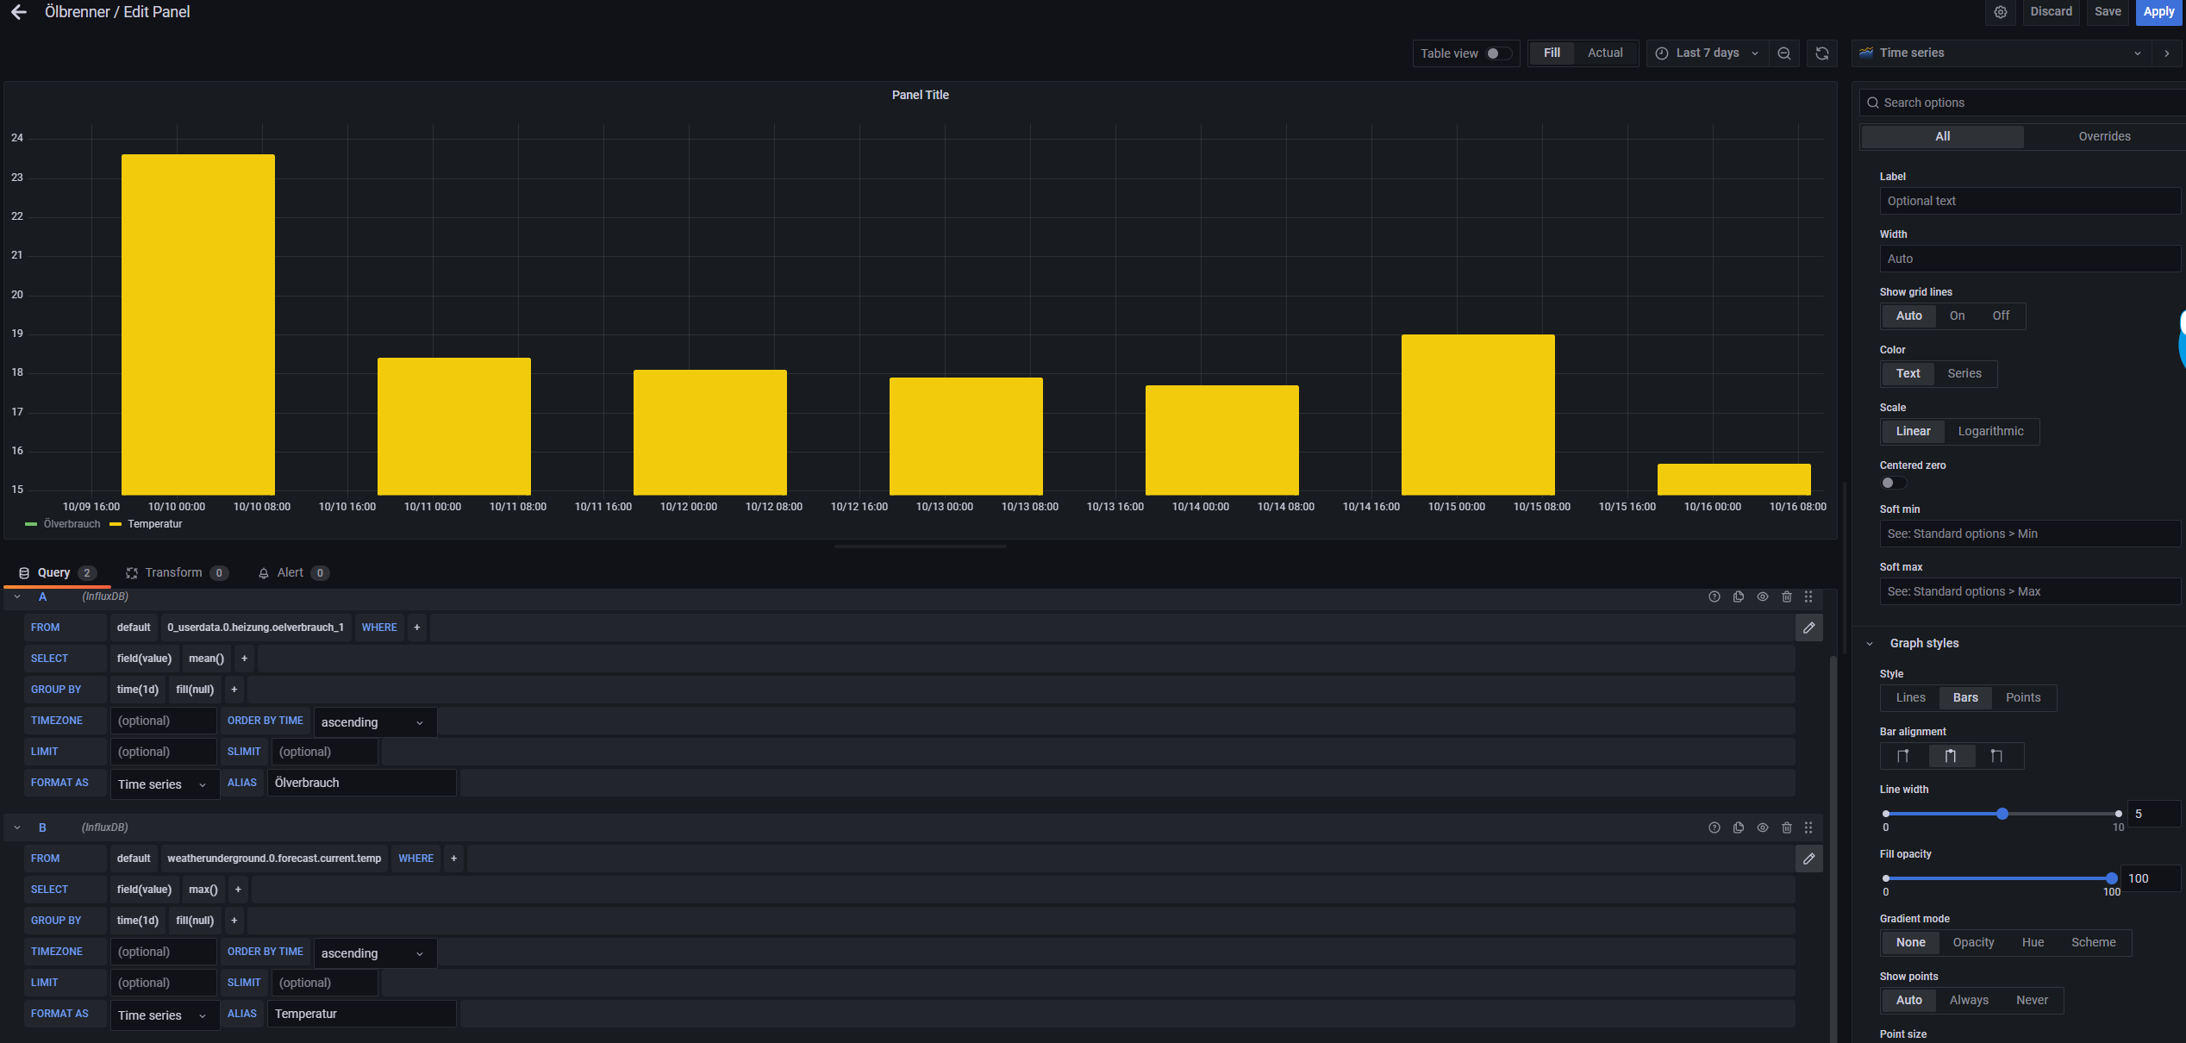
Task: Click the zoom out time range icon
Action: point(1784,53)
